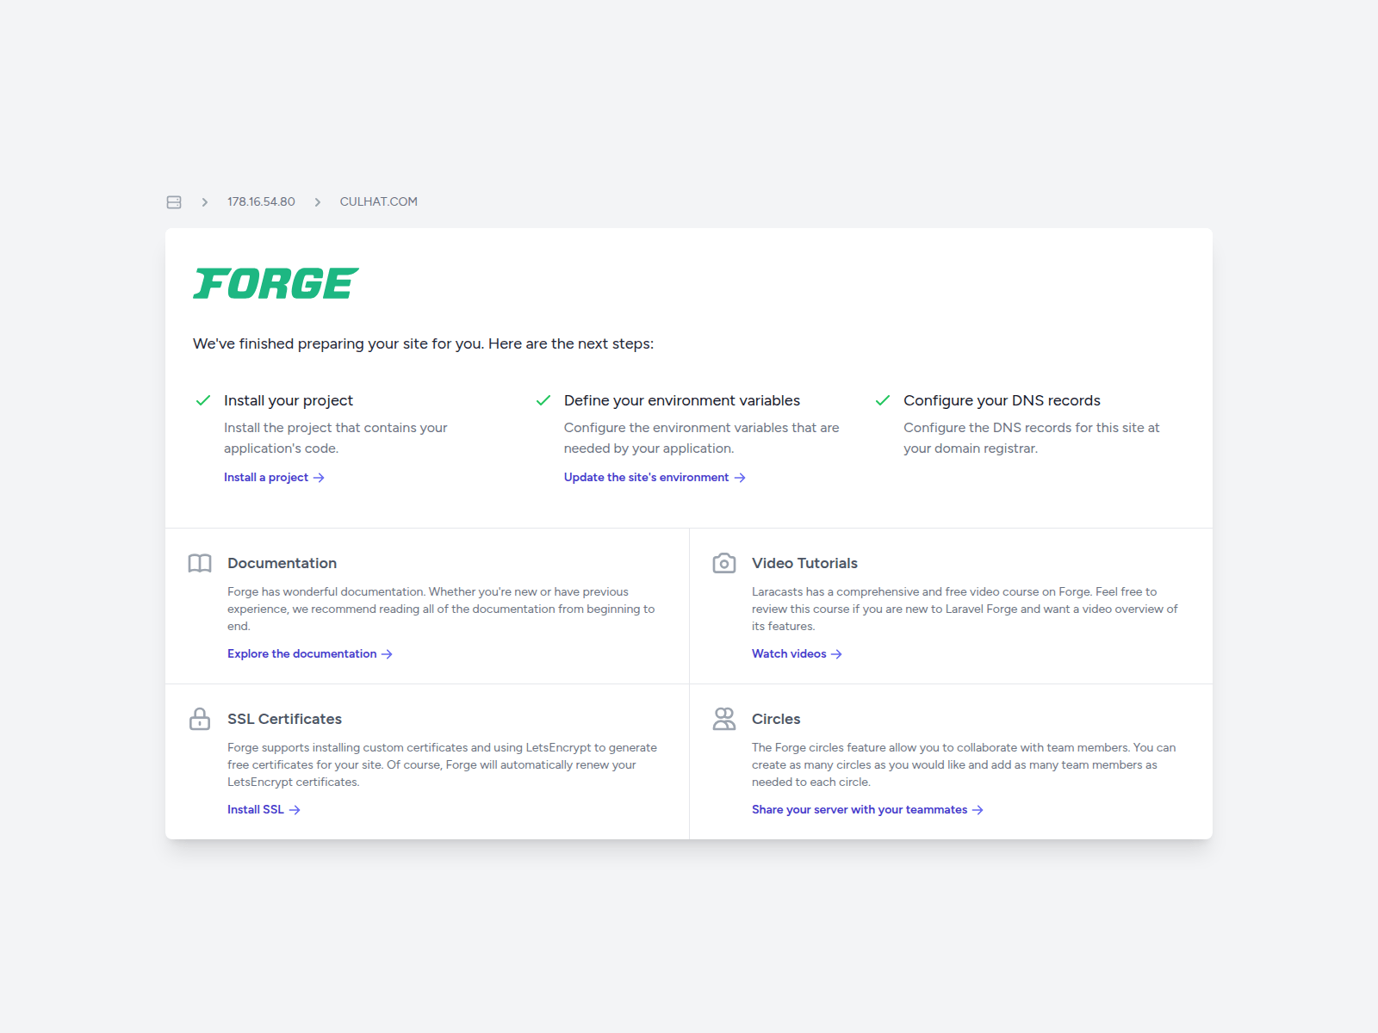Click the server icon in breadcrumb
Image resolution: width=1378 pixels, height=1033 pixels.
[174, 201]
